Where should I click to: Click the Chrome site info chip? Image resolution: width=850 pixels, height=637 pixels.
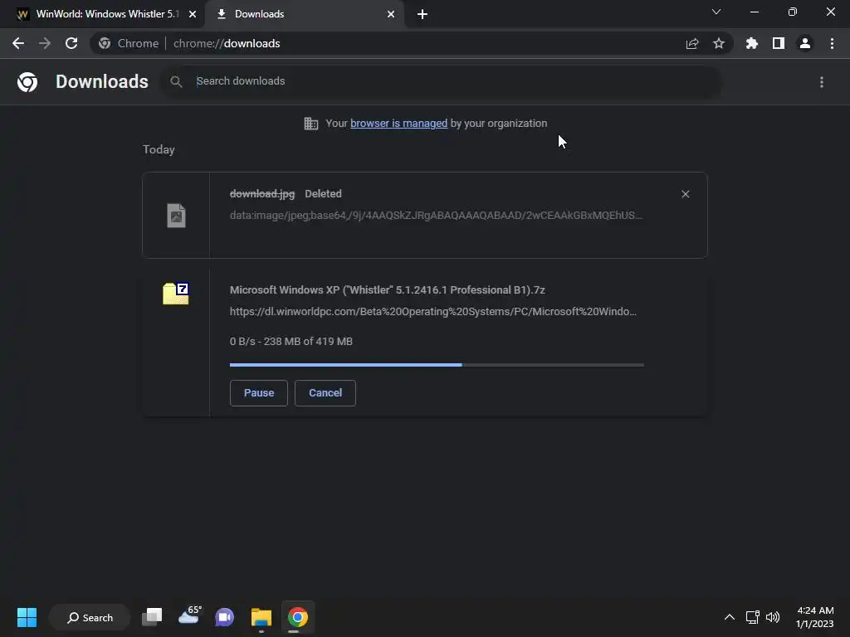pyautogui.click(x=129, y=43)
